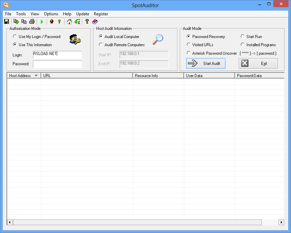Click the Exit button
Viewport: 291px width, 233px height.
click(258, 64)
